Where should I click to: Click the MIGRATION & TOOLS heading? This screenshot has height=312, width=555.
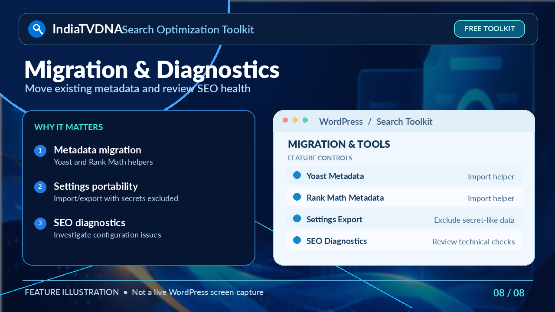[339, 144]
